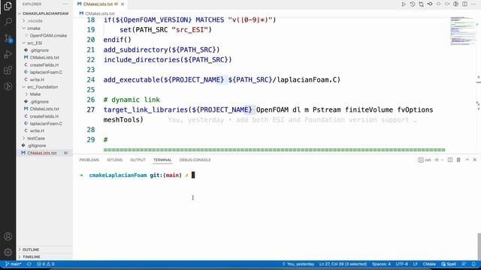This screenshot has height=270, width=481.
Task: Open notifications bell in the status bar
Action: tap(473, 264)
